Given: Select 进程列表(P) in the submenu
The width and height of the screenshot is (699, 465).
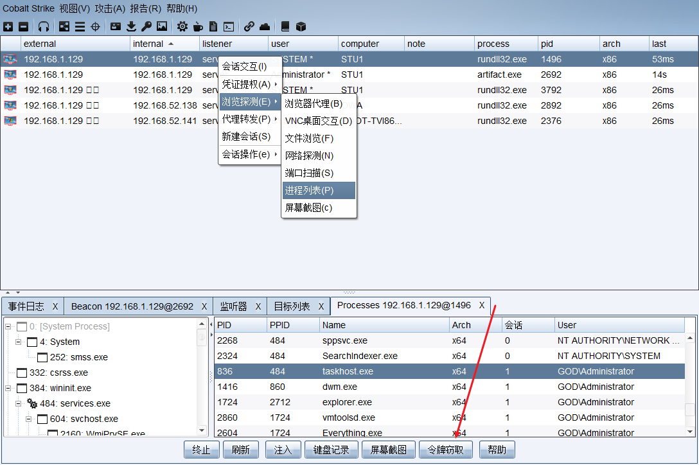Looking at the screenshot, I should point(319,190).
